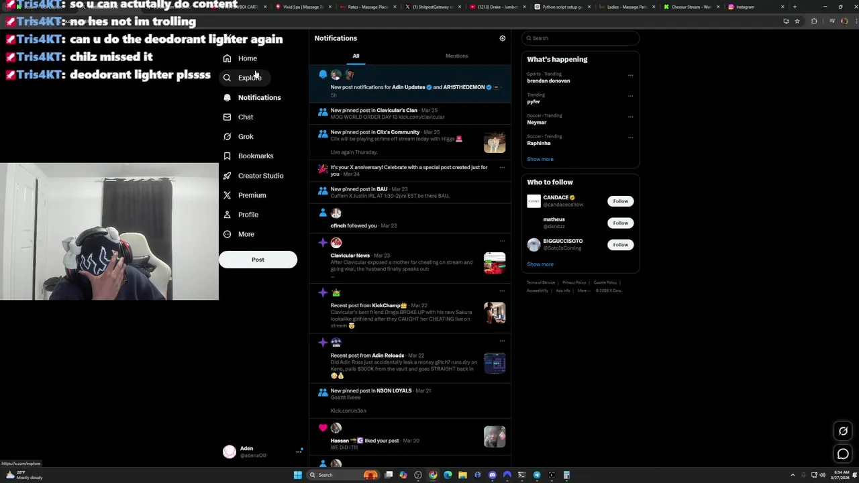The height and width of the screenshot is (483, 859).
Task: Open Chat in the sidebar
Action: (x=238, y=117)
